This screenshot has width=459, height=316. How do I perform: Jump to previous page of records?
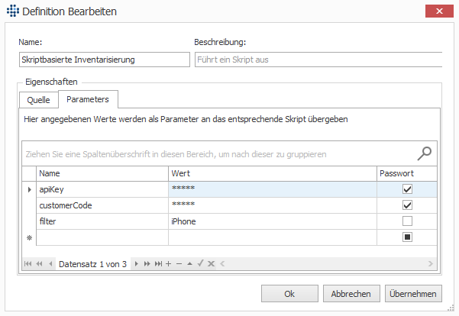pyautogui.click(x=39, y=264)
